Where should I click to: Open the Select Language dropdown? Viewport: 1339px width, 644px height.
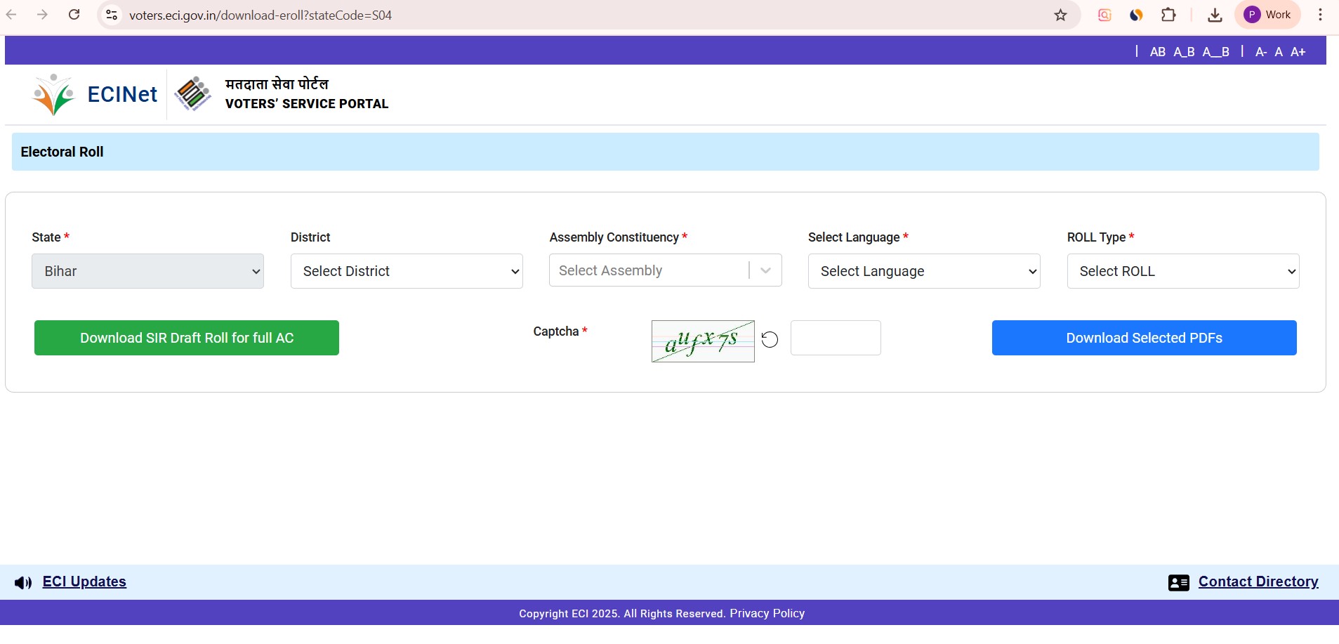tap(924, 271)
